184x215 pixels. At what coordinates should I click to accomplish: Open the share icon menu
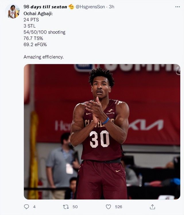(x=152, y=207)
